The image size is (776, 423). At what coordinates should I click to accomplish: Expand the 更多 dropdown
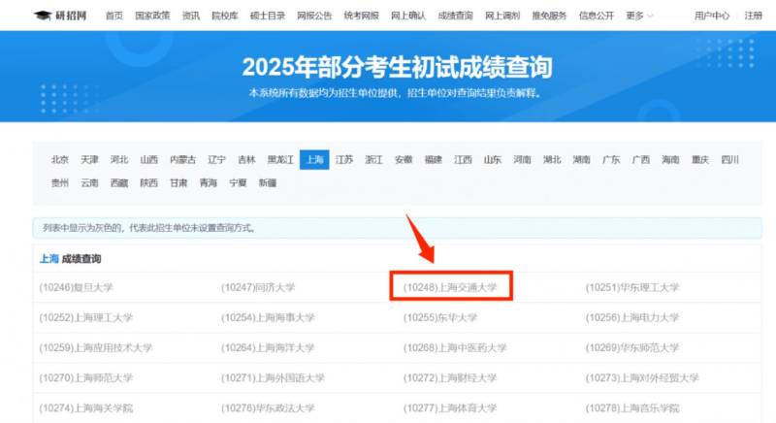(x=639, y=16)
